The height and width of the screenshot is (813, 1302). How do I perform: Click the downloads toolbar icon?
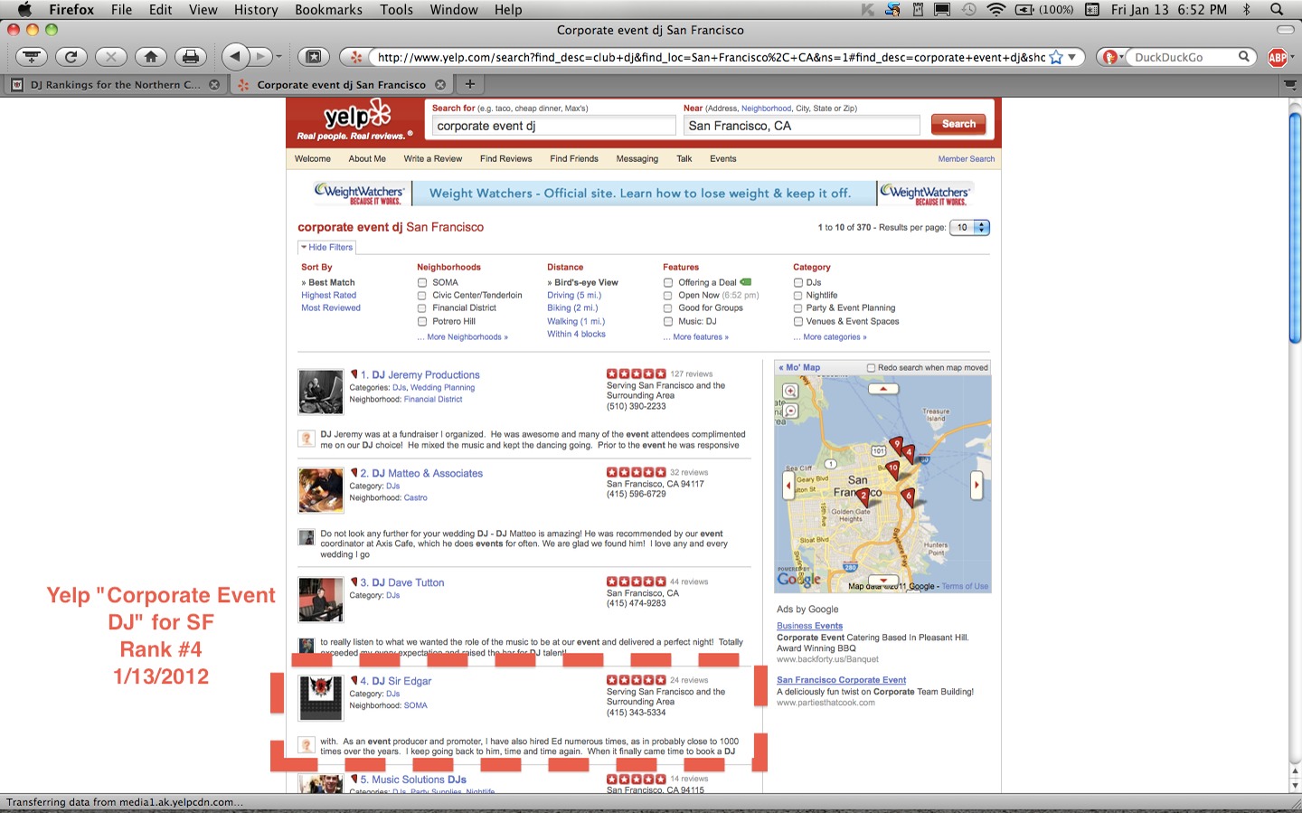tap(31, 57)
